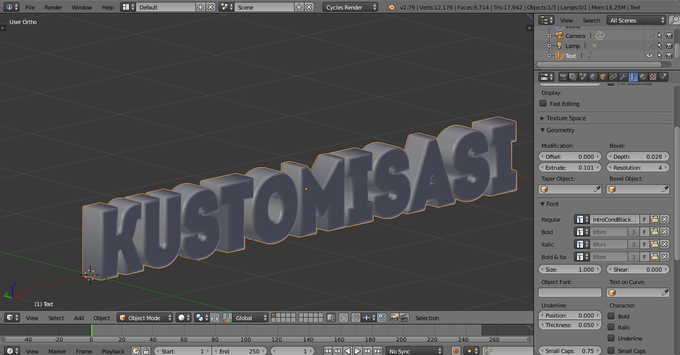
Task: Click the render preview camera icon in header
Action: (395, 318)
